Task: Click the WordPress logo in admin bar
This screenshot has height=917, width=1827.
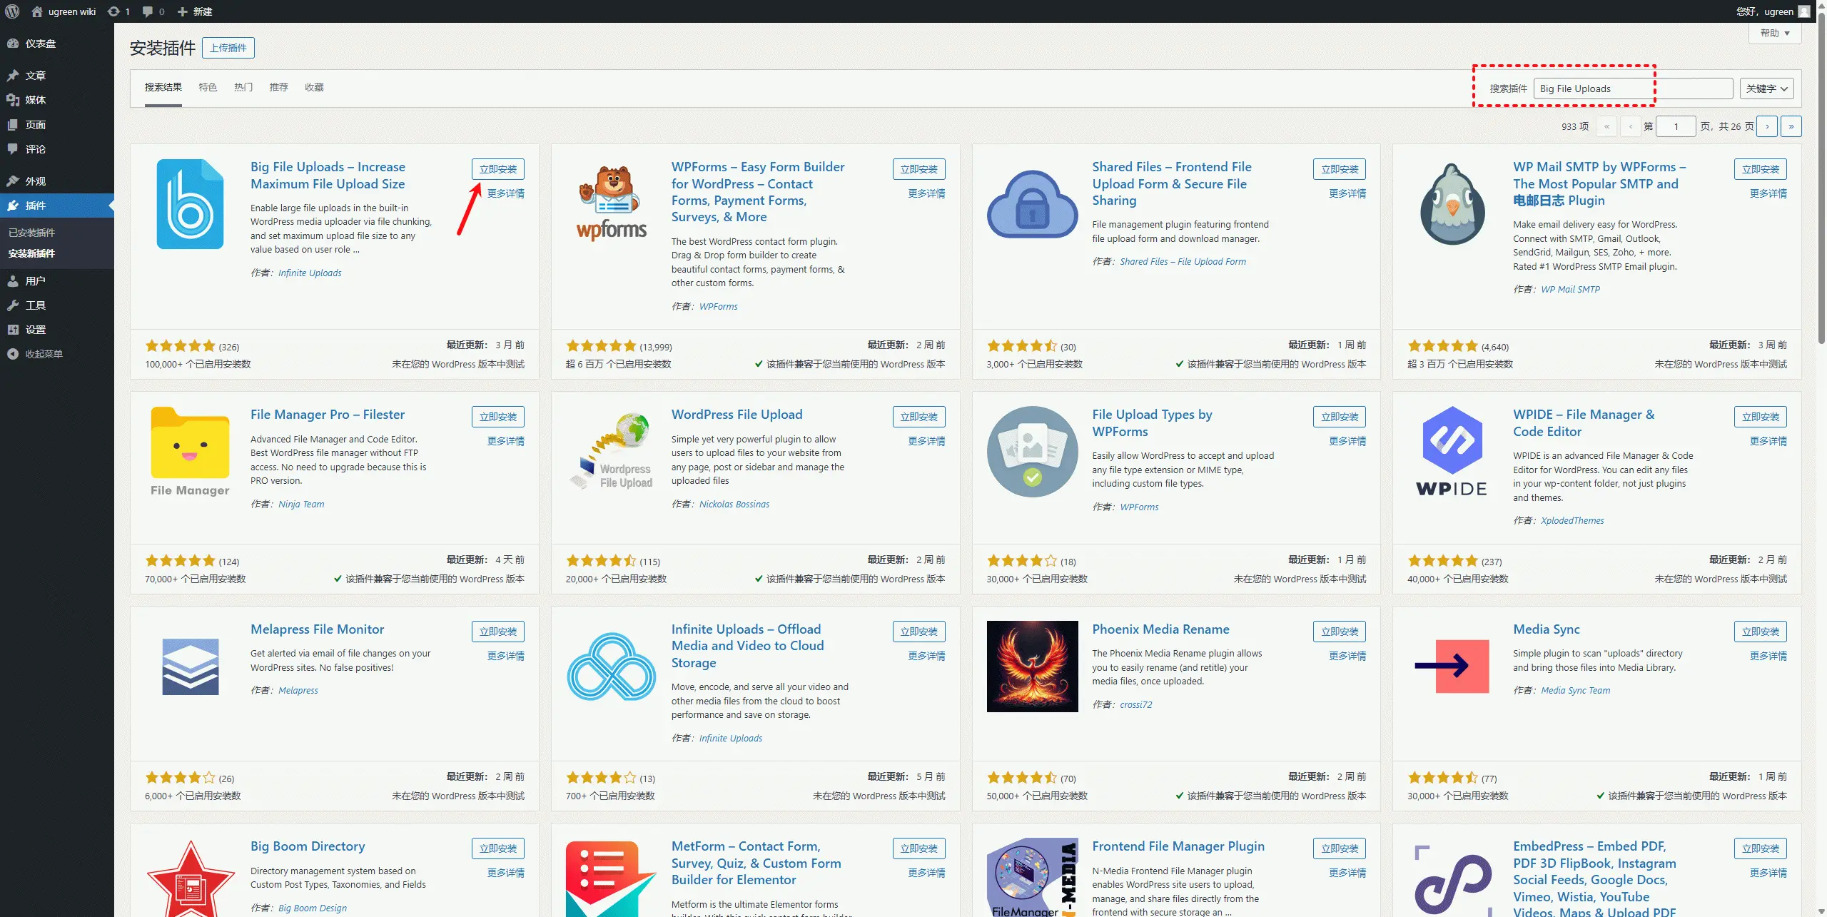Action: [12, 11]
